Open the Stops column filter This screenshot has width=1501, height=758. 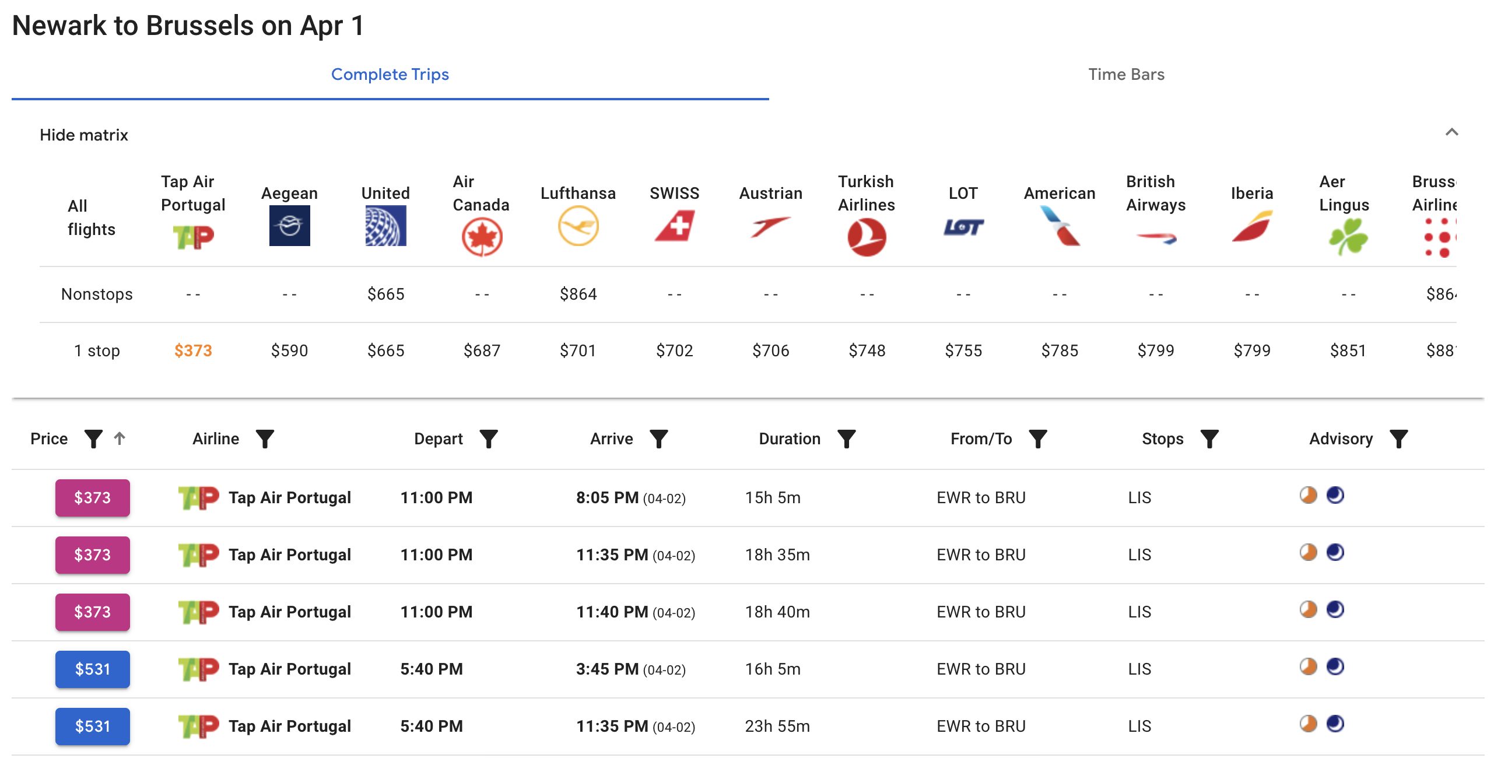pos(1209,438)
